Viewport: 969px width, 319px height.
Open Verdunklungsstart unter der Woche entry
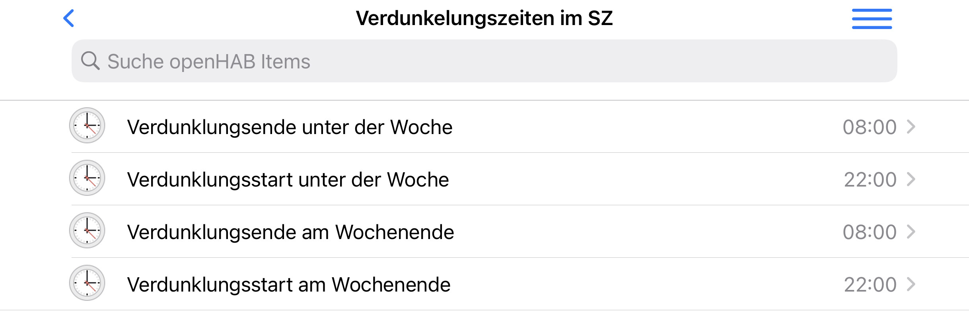[484, 179]
